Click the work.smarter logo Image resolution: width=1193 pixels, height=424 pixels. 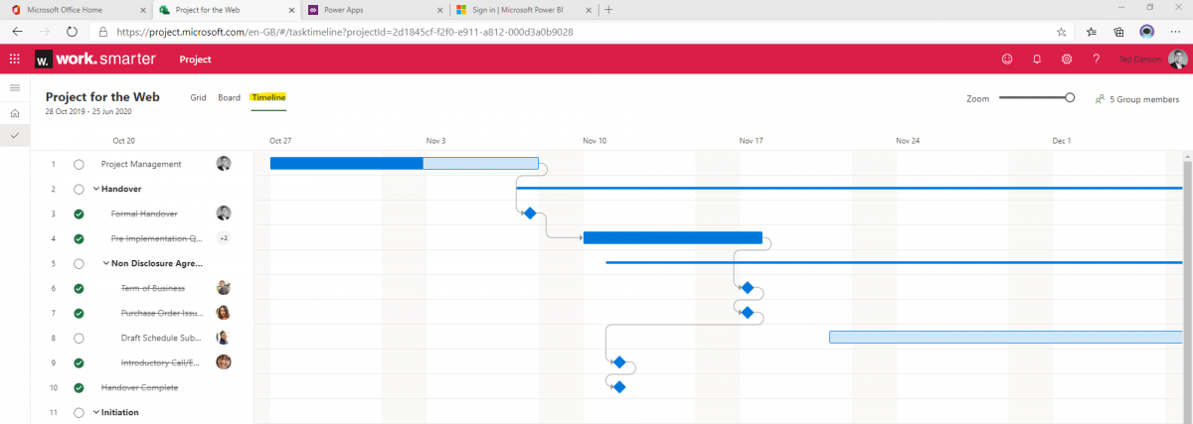click(x=95, y=60)
